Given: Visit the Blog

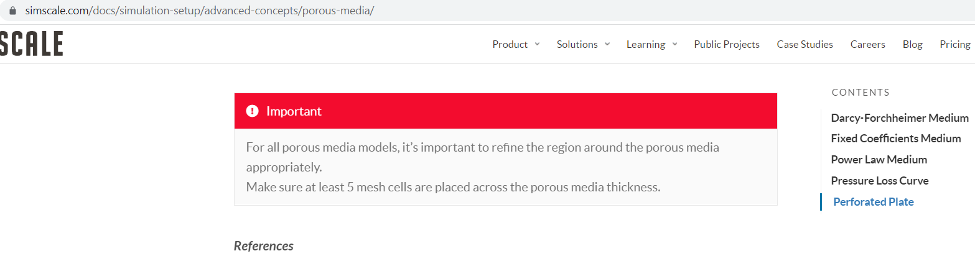Looking at the screenshot, I should click(x=912, y=44).
